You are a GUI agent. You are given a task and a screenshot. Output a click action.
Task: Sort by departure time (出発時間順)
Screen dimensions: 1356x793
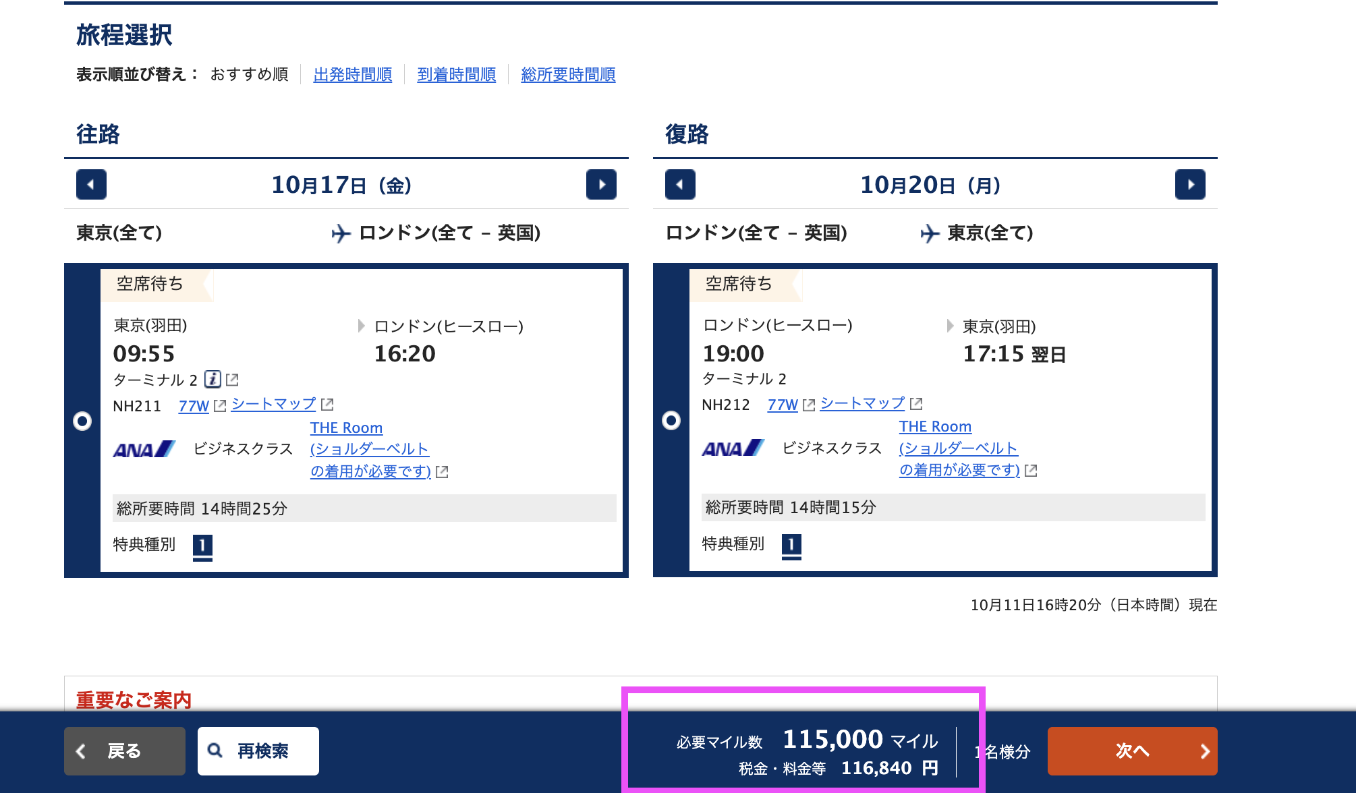click(x=352, y=75)
